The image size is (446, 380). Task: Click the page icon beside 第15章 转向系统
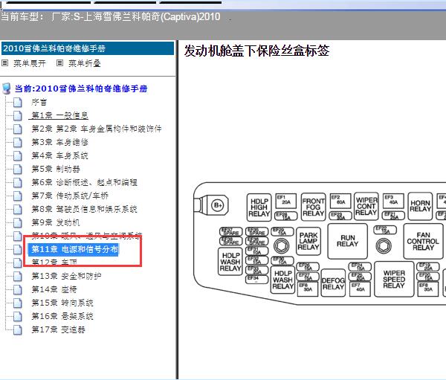coord(18,303)
